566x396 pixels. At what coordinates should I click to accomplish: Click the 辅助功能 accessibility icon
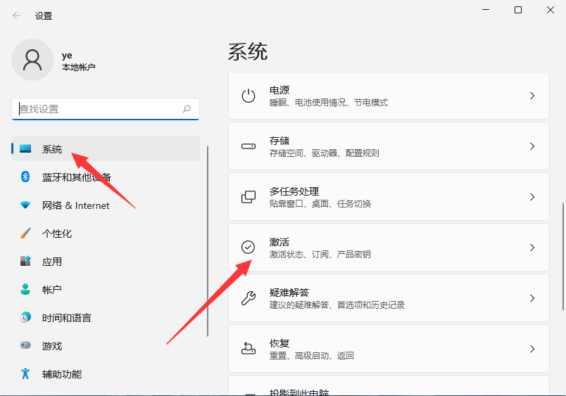(x=25, y=373)
